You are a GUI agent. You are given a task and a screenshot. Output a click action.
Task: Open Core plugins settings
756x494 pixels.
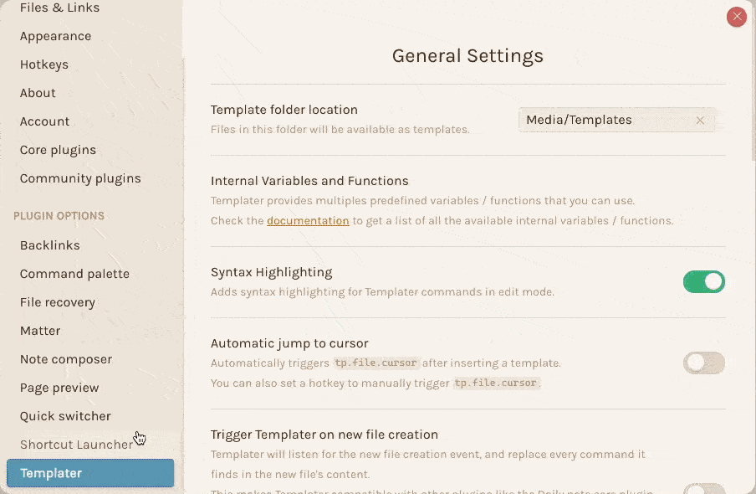pos(58,150)
